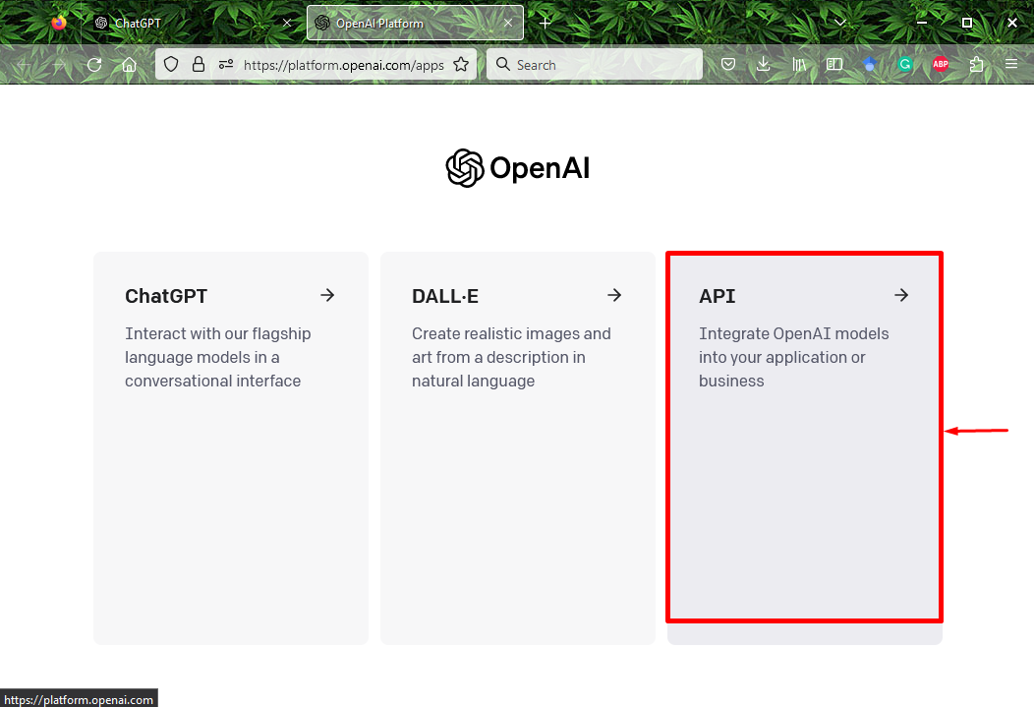
Task: Expand the list all tabs chevron
Action: point(840,22)
